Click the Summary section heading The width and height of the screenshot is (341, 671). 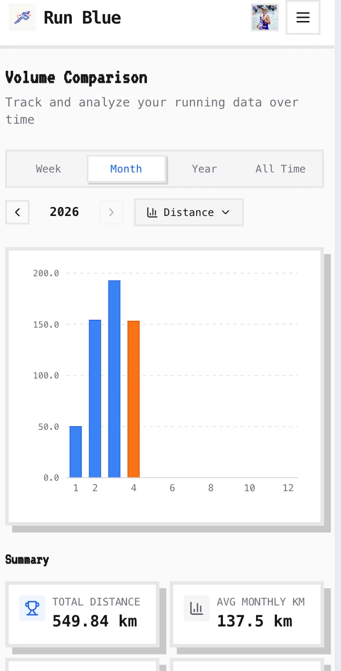[x=27, y=560]
